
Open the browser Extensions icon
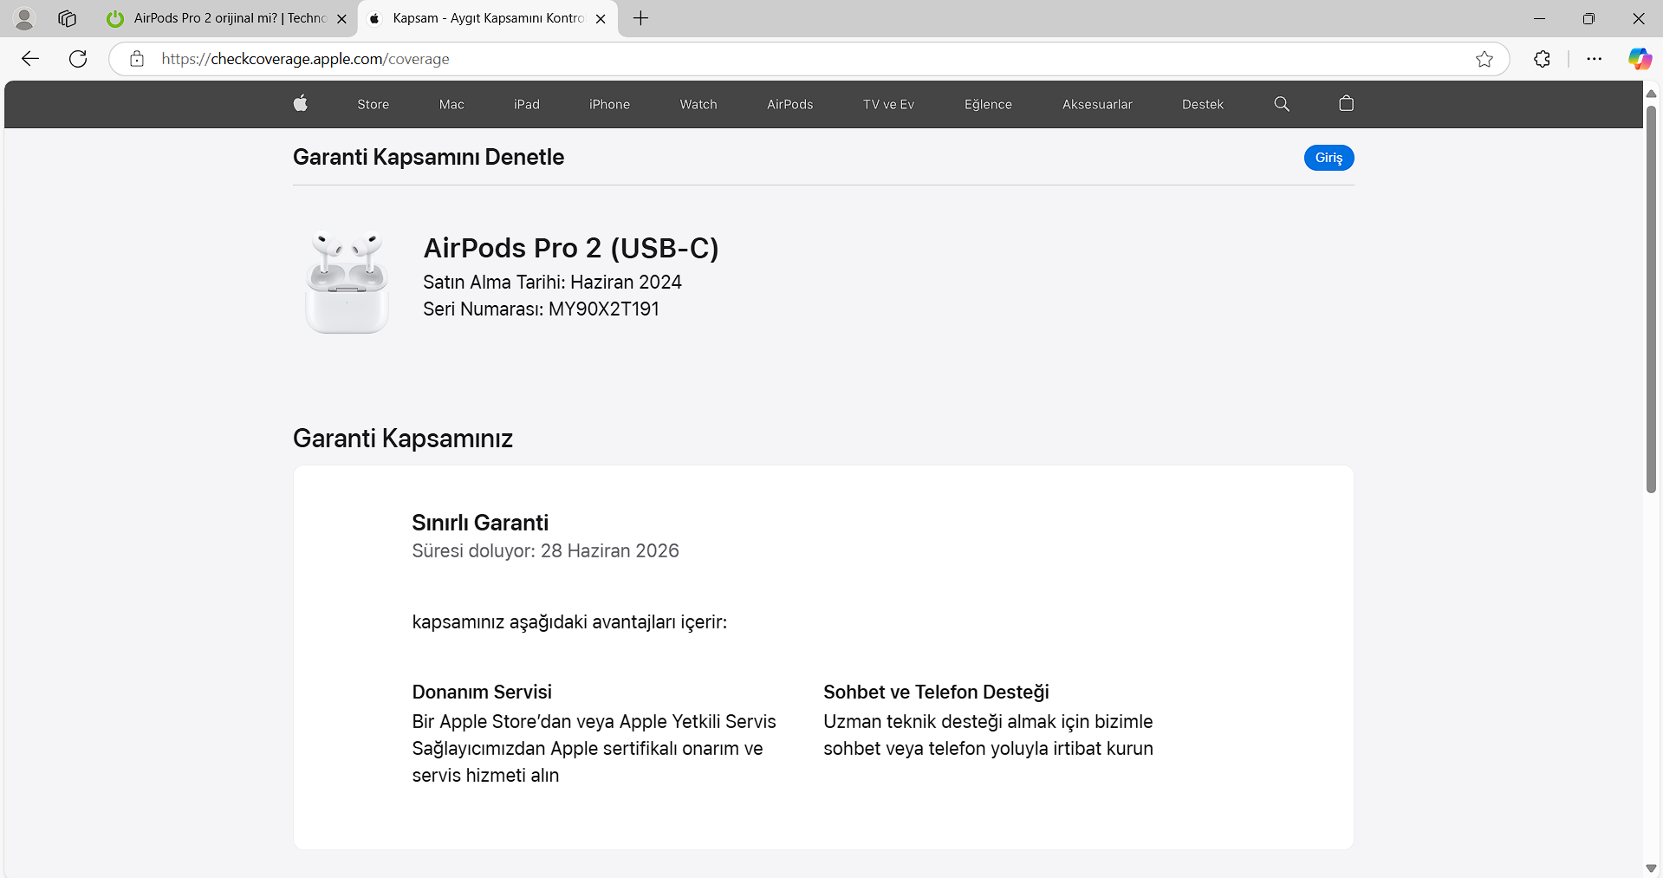(x=1542, y=59)
